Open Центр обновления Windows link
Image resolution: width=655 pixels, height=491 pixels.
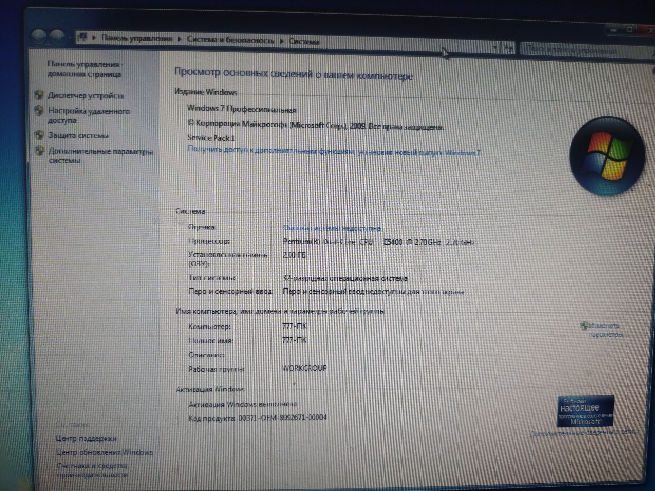pos(104,452)
